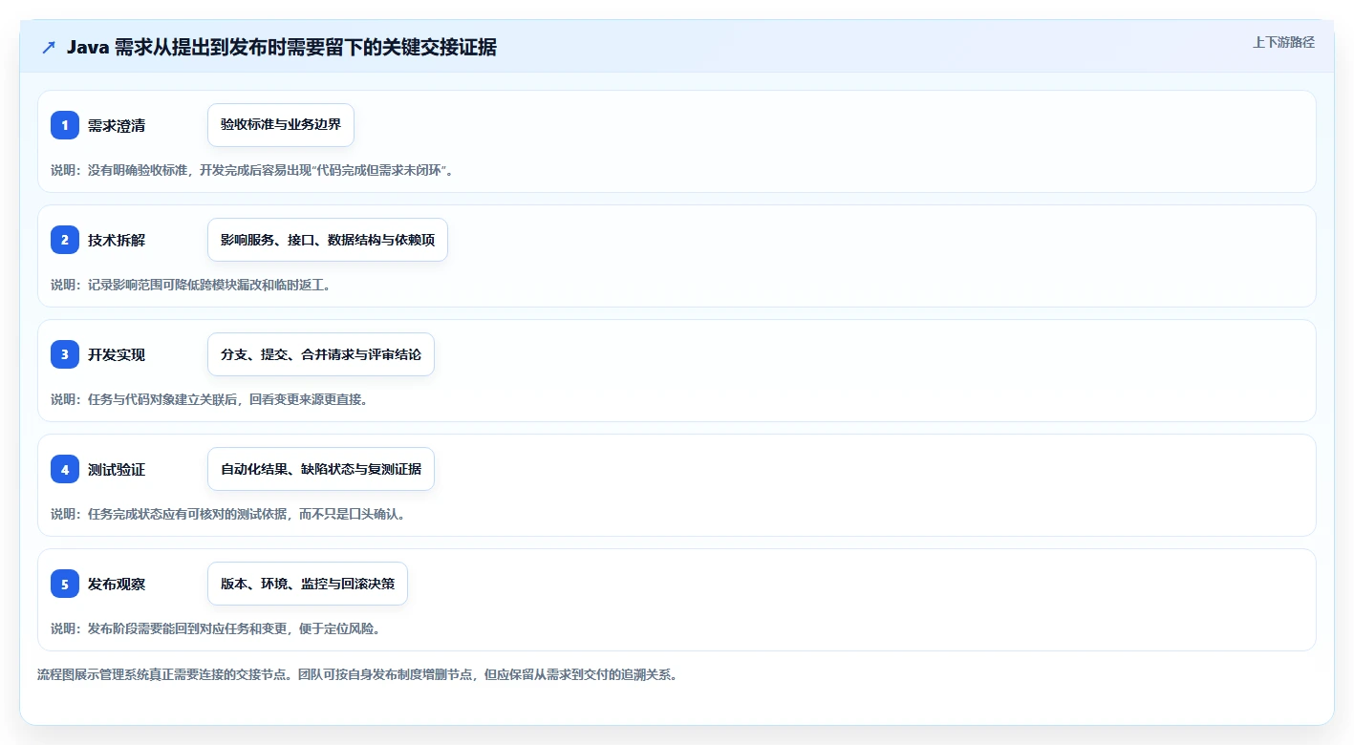
Task: Click the note starting "说明：发布阶段需要能回到"
Action: pyautogui.click(x=216, y=628)
